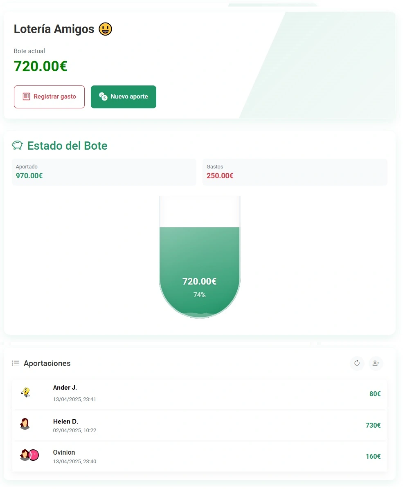The height and width of the screenshot is (489, 403).
Task: Click the piggy bank icon beside Estado del Bote
Action: point(18,145)
